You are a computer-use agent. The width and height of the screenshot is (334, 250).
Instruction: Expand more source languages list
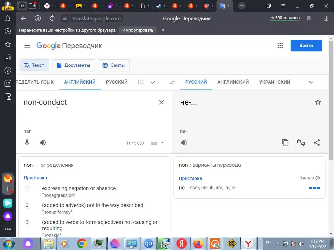153,82
